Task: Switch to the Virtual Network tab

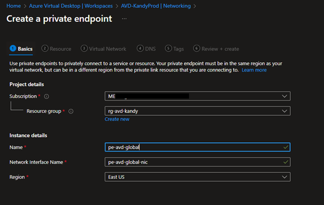Action: point(103,49)
